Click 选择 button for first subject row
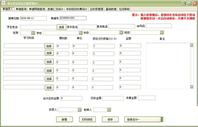The width and height of the screenshot is (198, 127). (x=49, y=46)
